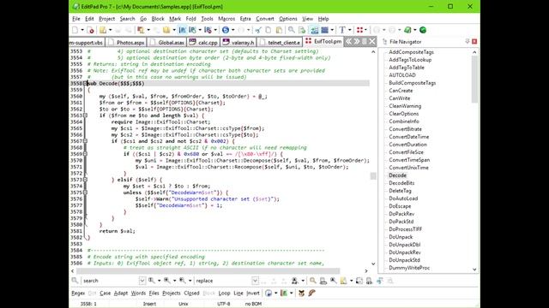The image size is (549, 308).
Task: Close the File Navigator panel with the red X
Action: point(474,42)
